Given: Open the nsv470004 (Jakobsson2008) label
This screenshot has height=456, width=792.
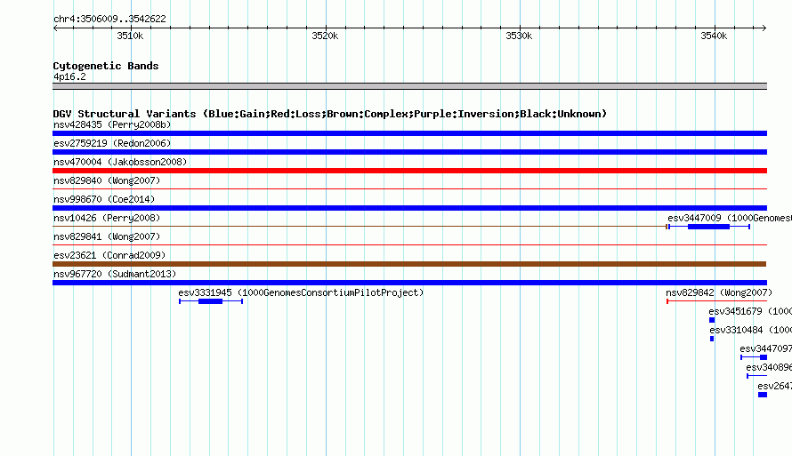Looking at the screenshot, I should tap(120, 162).
